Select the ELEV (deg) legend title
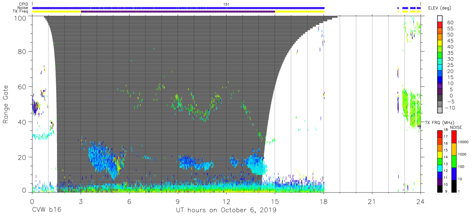Image resolution: width=473 pixels, height=218 pixels. click(x=440, y=8)
